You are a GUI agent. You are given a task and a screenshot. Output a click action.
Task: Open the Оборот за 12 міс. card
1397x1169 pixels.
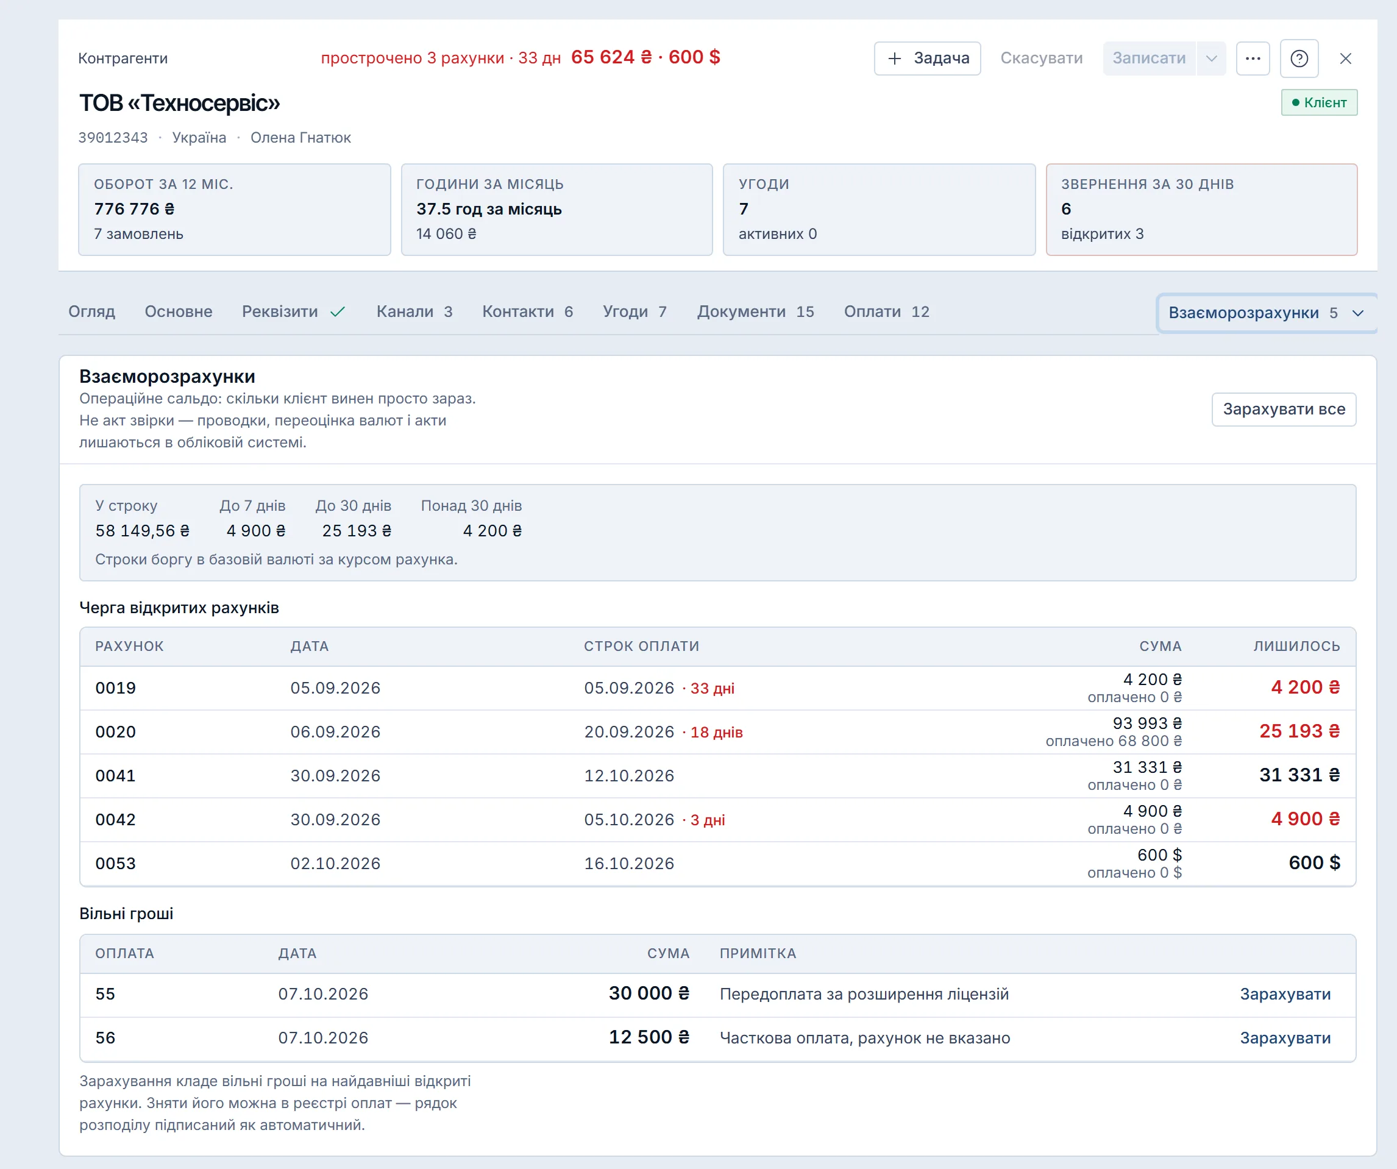coord(234,210)
